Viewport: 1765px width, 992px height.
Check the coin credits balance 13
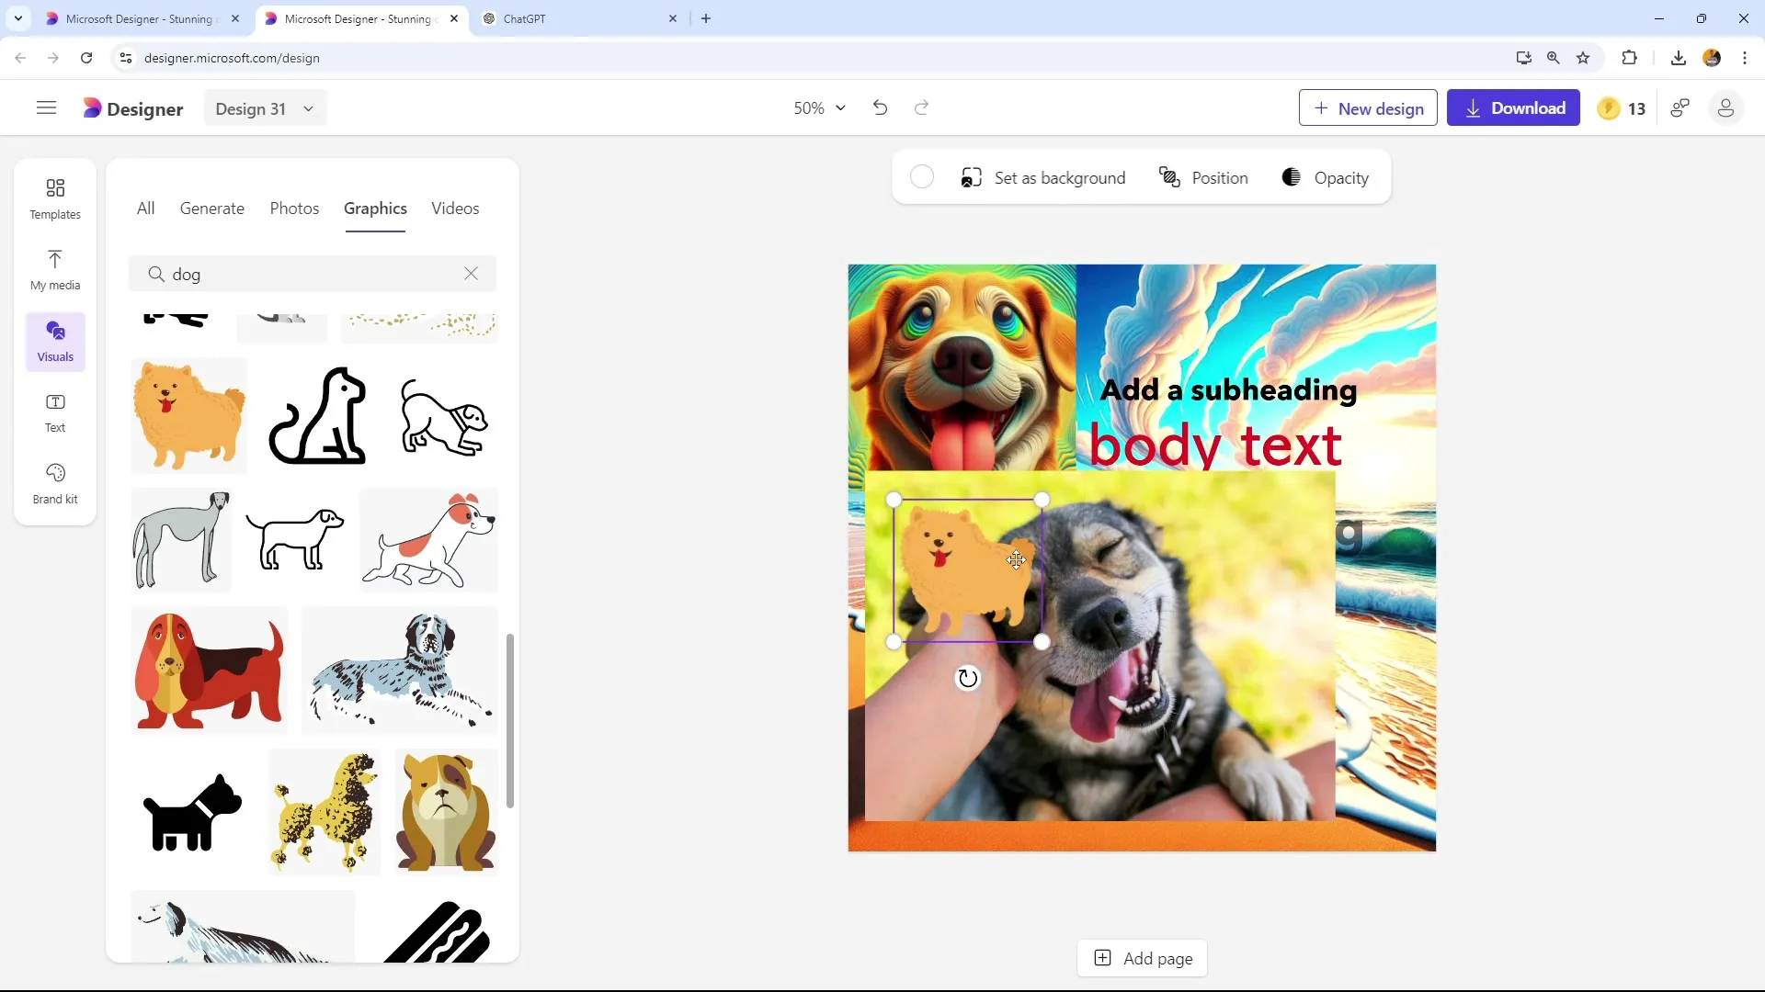pos(1622,108)
